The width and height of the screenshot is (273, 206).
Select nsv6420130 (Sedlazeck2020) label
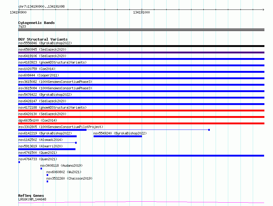coord(42,114)
